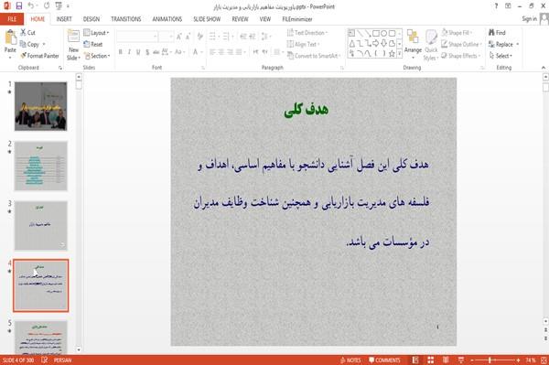Switch to the SLIDE SHOW tab
Image resolution: width=549 pixels, height=365 pixels.
207,19
